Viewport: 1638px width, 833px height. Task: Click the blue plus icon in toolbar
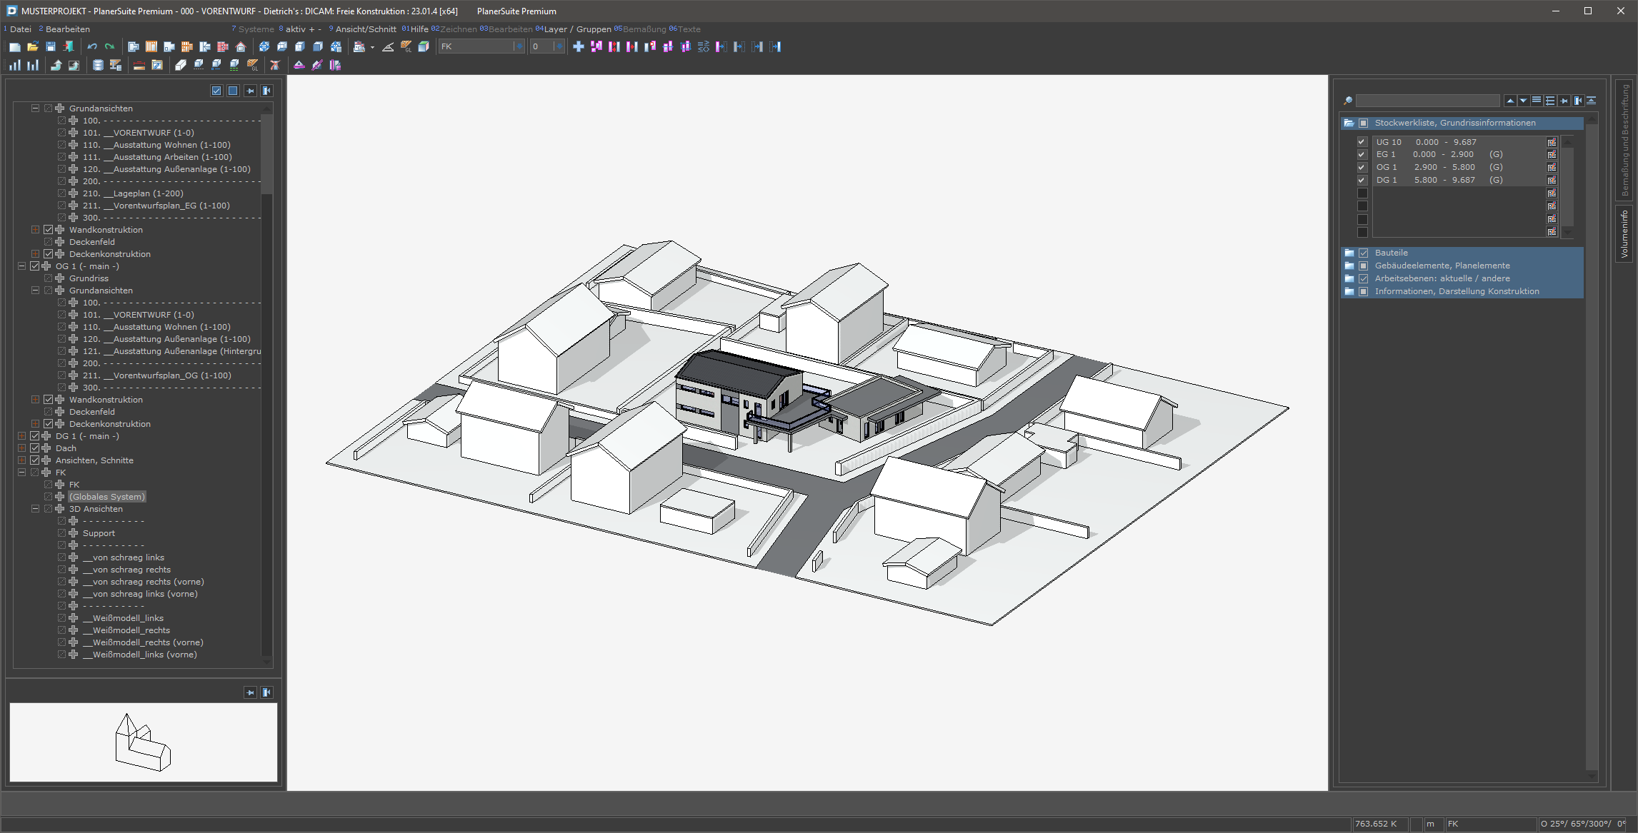pyautogui.click(x=578, y=47)
